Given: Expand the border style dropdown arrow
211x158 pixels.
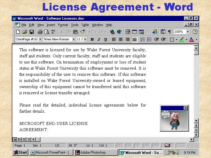Looking at the screenshot, I should (x=176, y=39).
